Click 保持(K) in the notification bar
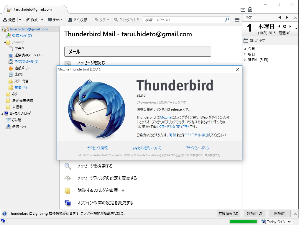The width and height of the screenshot is (299, 225). pyautogui.click(x=280, y=213)
